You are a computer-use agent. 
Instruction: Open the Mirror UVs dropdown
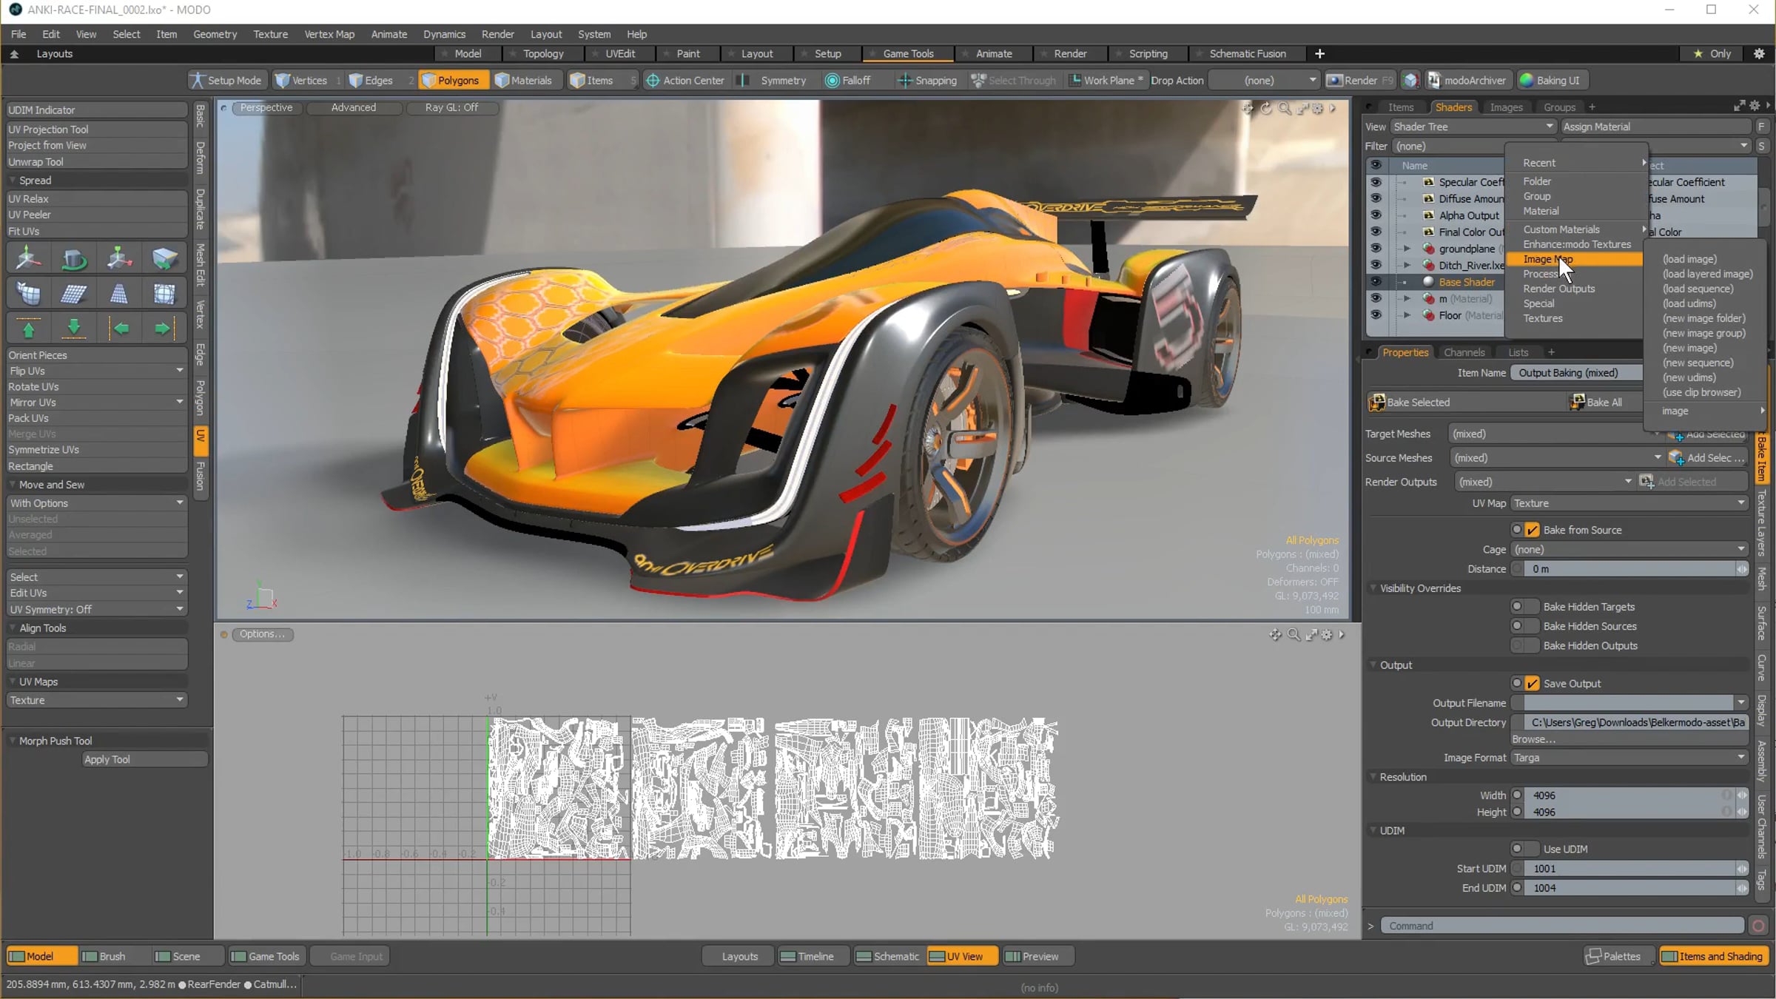click(96, 403)
